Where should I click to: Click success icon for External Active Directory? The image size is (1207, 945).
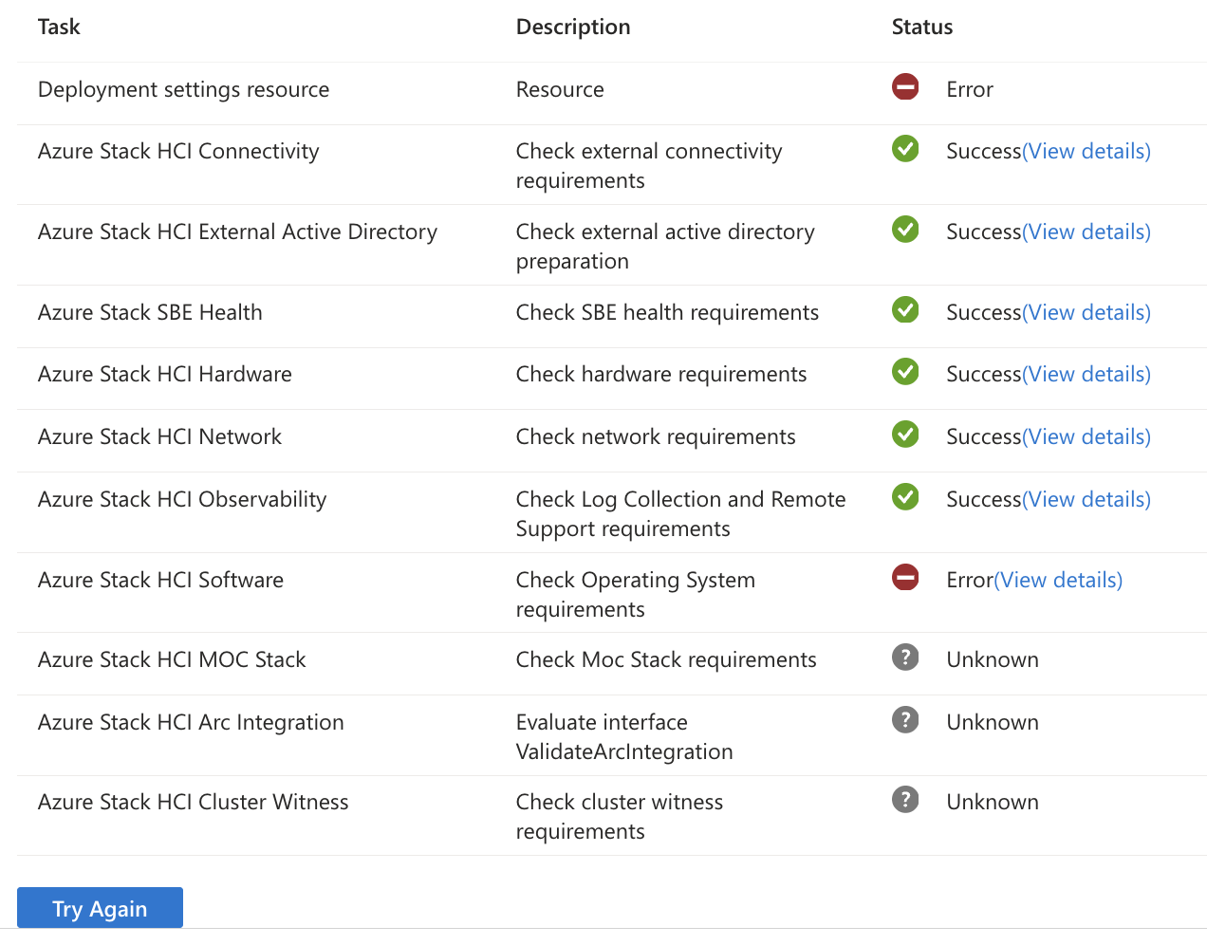[x=905, y=230]
